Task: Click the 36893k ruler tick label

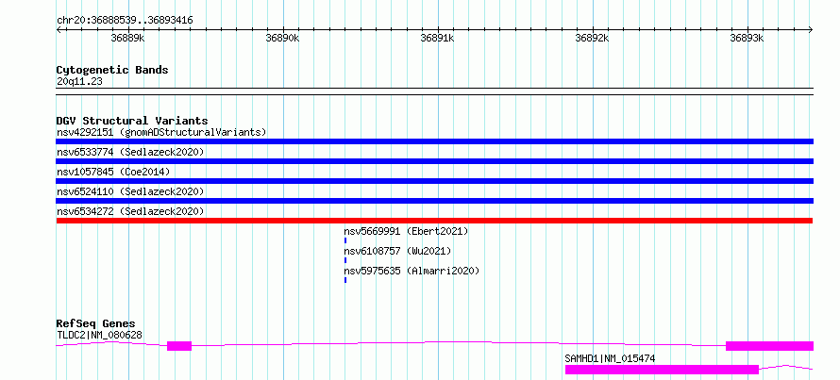Action: pyautogui.click(x=748, y=38)
